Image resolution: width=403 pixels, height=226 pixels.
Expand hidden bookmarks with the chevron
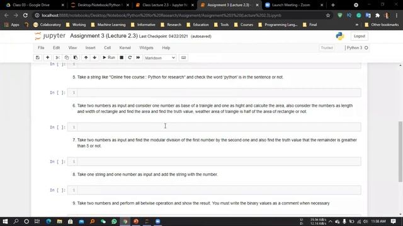(x=357, y=25)
